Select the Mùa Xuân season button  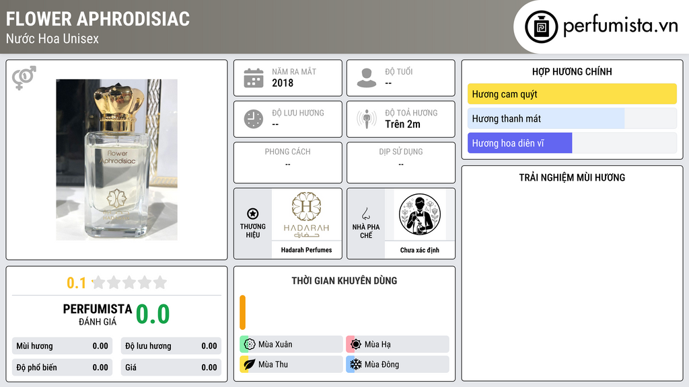291,344
